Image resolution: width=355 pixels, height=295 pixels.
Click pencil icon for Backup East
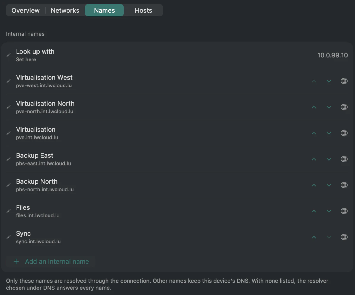pos(9,159)
